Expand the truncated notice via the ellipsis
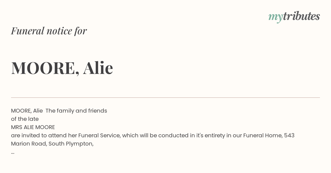Viewport: 331px width, 173px height. point(13,153)
